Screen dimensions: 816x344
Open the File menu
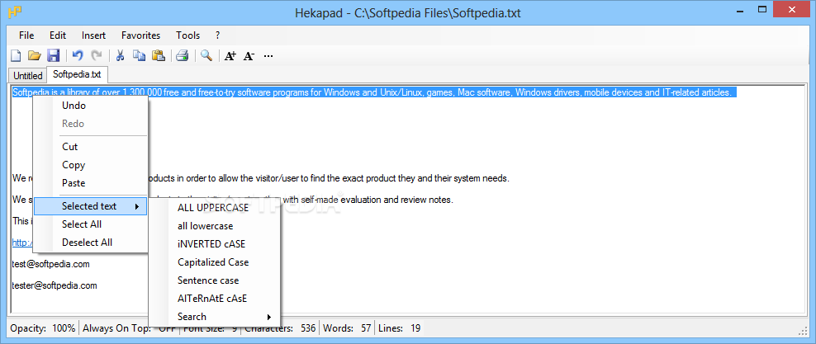(x=26, y=35)
